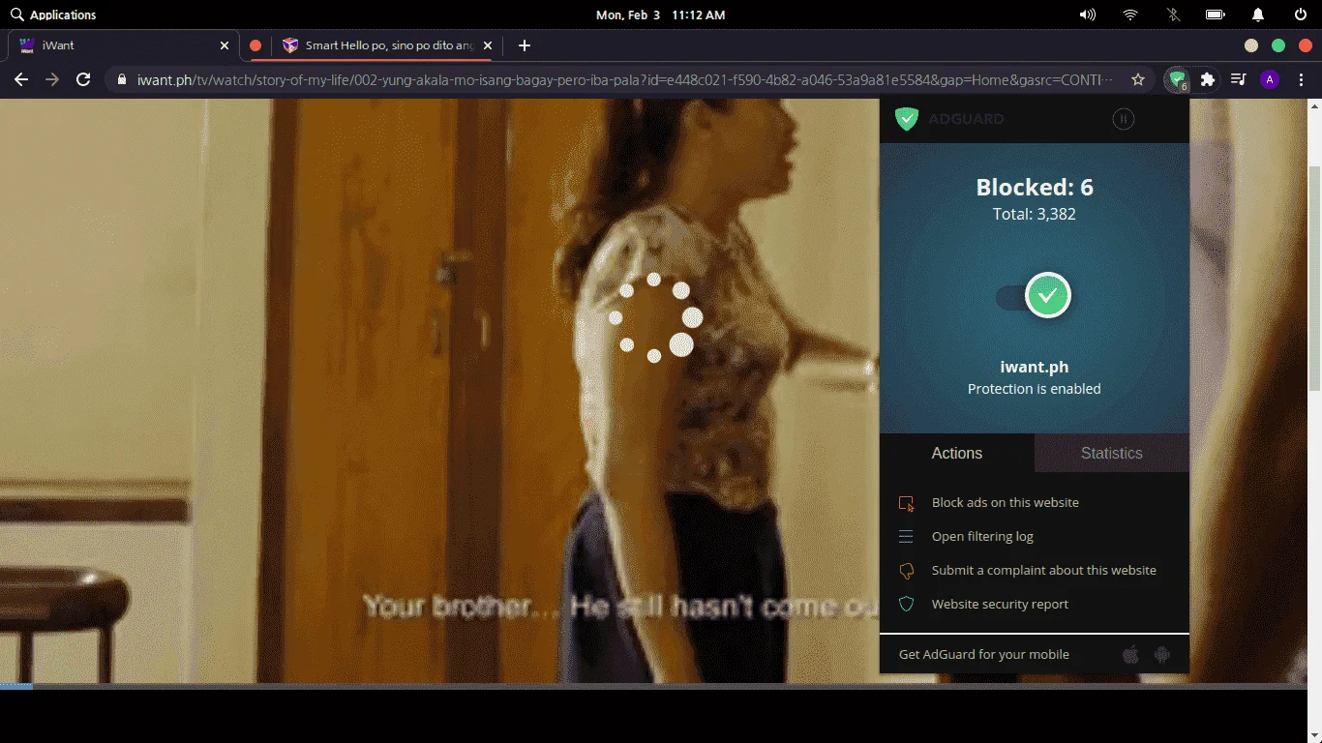
Task: Open the session power menu
Action: pos(1301,15)
